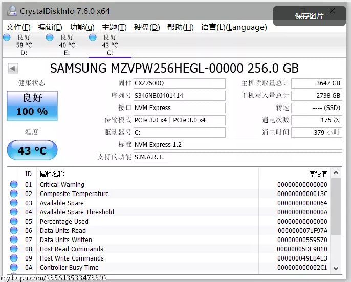
Task: Select the Available Spare Threshold attribute name
Action: point(77,212)
